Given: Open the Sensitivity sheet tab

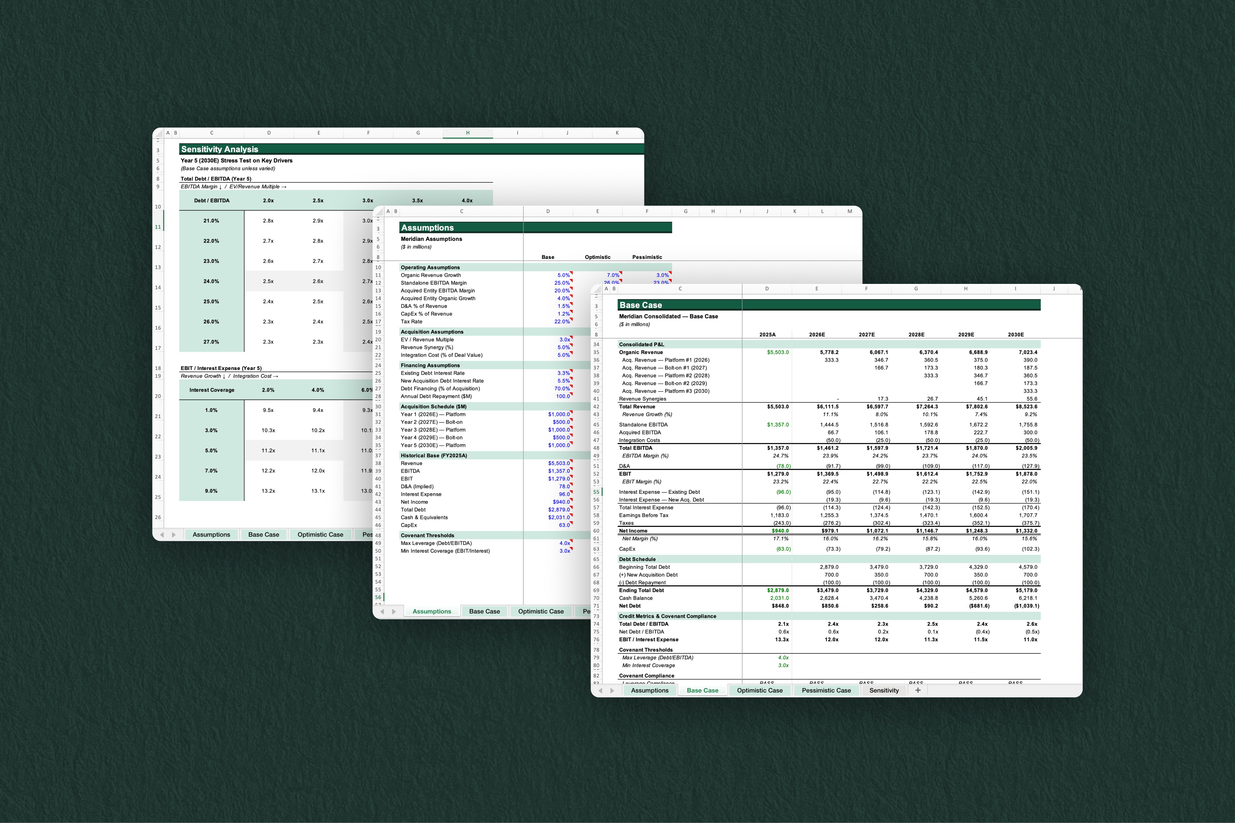Looking at the screenshot, I should [x=884, y=690].
